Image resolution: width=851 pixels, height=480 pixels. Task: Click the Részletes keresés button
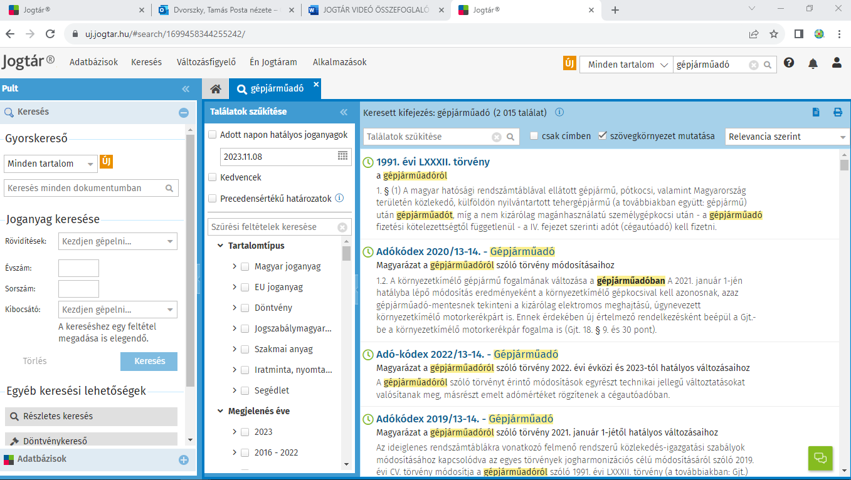(x=91, y=416)
